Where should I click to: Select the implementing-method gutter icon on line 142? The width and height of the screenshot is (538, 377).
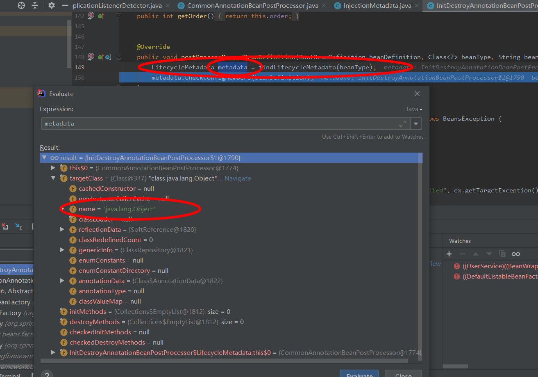[x=100, y=16]
